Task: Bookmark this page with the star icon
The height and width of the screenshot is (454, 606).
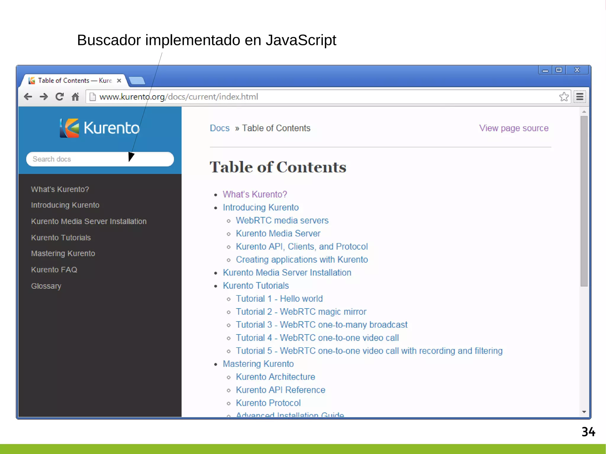Action: point(564,97)
